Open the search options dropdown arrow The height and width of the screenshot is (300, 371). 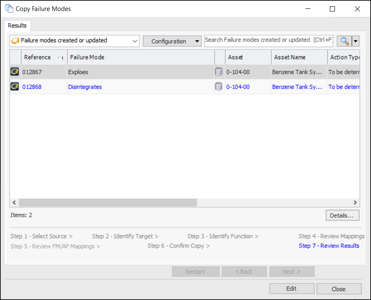(x=356, y=41)
